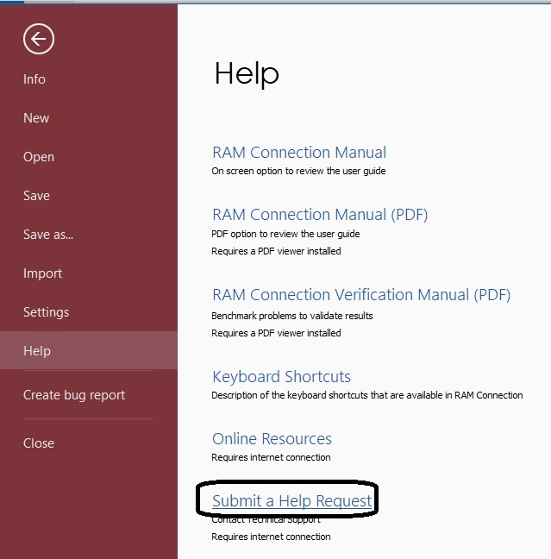Image resolution: width=551 pixels, height=559 pixels.
Task: Click 'PDF option to review the user guide' text
Action: click(x=285, y=234)
